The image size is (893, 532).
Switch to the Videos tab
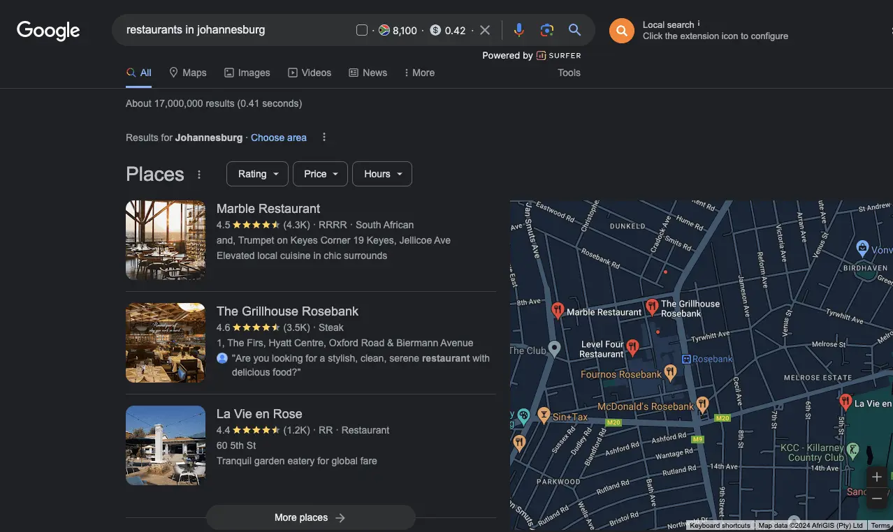pos(310,73)
